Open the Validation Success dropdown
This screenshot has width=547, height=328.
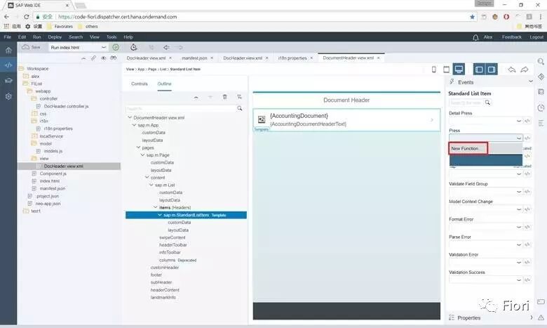[519, 280]
